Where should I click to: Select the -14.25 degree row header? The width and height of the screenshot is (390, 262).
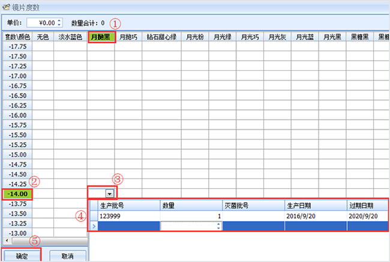coord(17,184)
